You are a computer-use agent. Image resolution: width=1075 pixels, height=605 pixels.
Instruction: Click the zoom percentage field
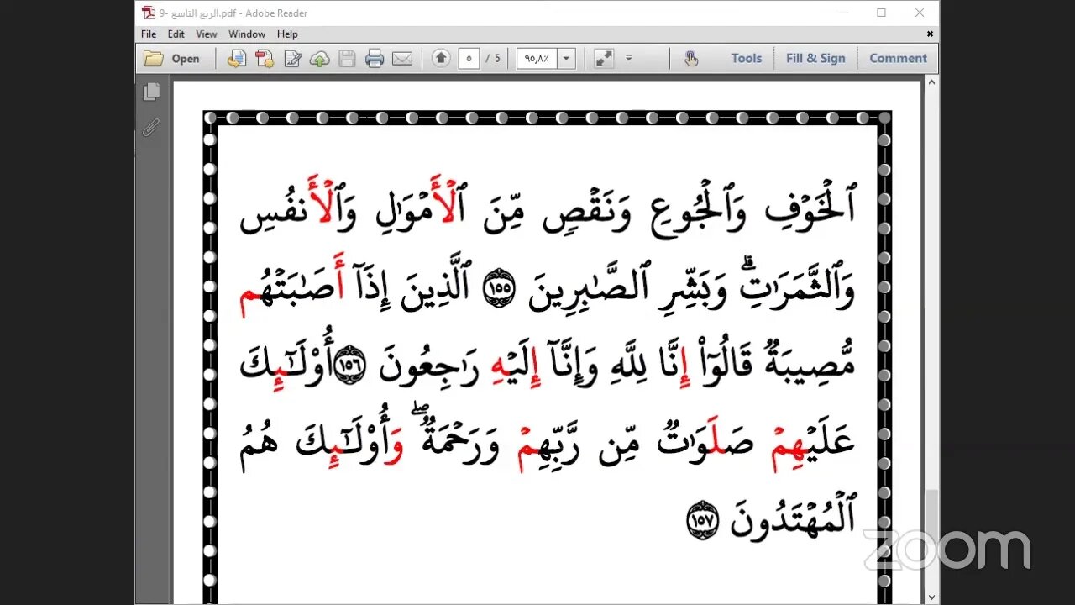(x=537, y=58)
